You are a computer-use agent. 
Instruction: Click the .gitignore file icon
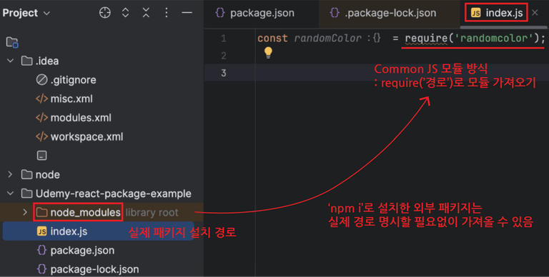tap(41, 80)
